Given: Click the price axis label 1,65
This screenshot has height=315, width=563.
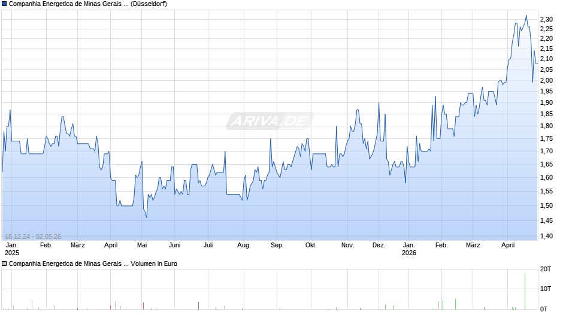Looking at the screenshot, I should coord(546,165).
